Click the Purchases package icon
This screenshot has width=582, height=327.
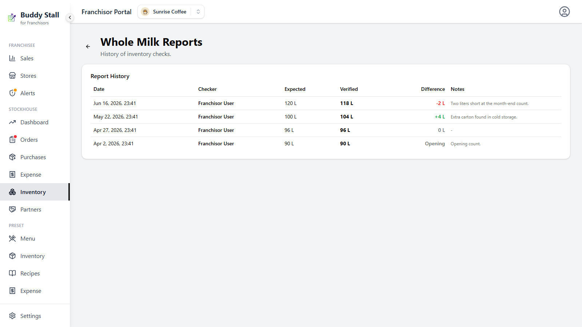[12, 157]
